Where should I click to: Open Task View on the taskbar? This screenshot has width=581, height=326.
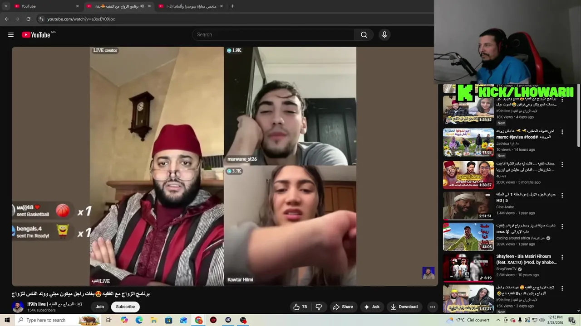pyautogui.click(x=109, y=320)
